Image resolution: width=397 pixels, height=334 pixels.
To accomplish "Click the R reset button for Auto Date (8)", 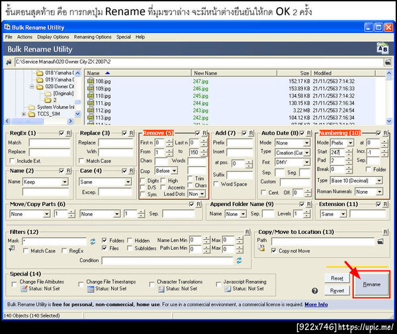I will coord(309,133).
